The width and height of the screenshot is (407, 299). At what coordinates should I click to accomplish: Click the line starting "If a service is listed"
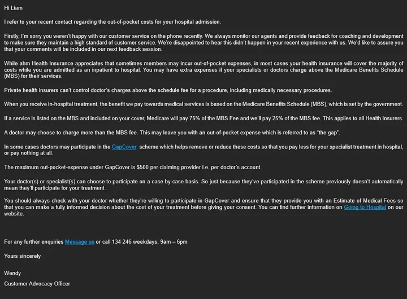[x=203, y=118]
